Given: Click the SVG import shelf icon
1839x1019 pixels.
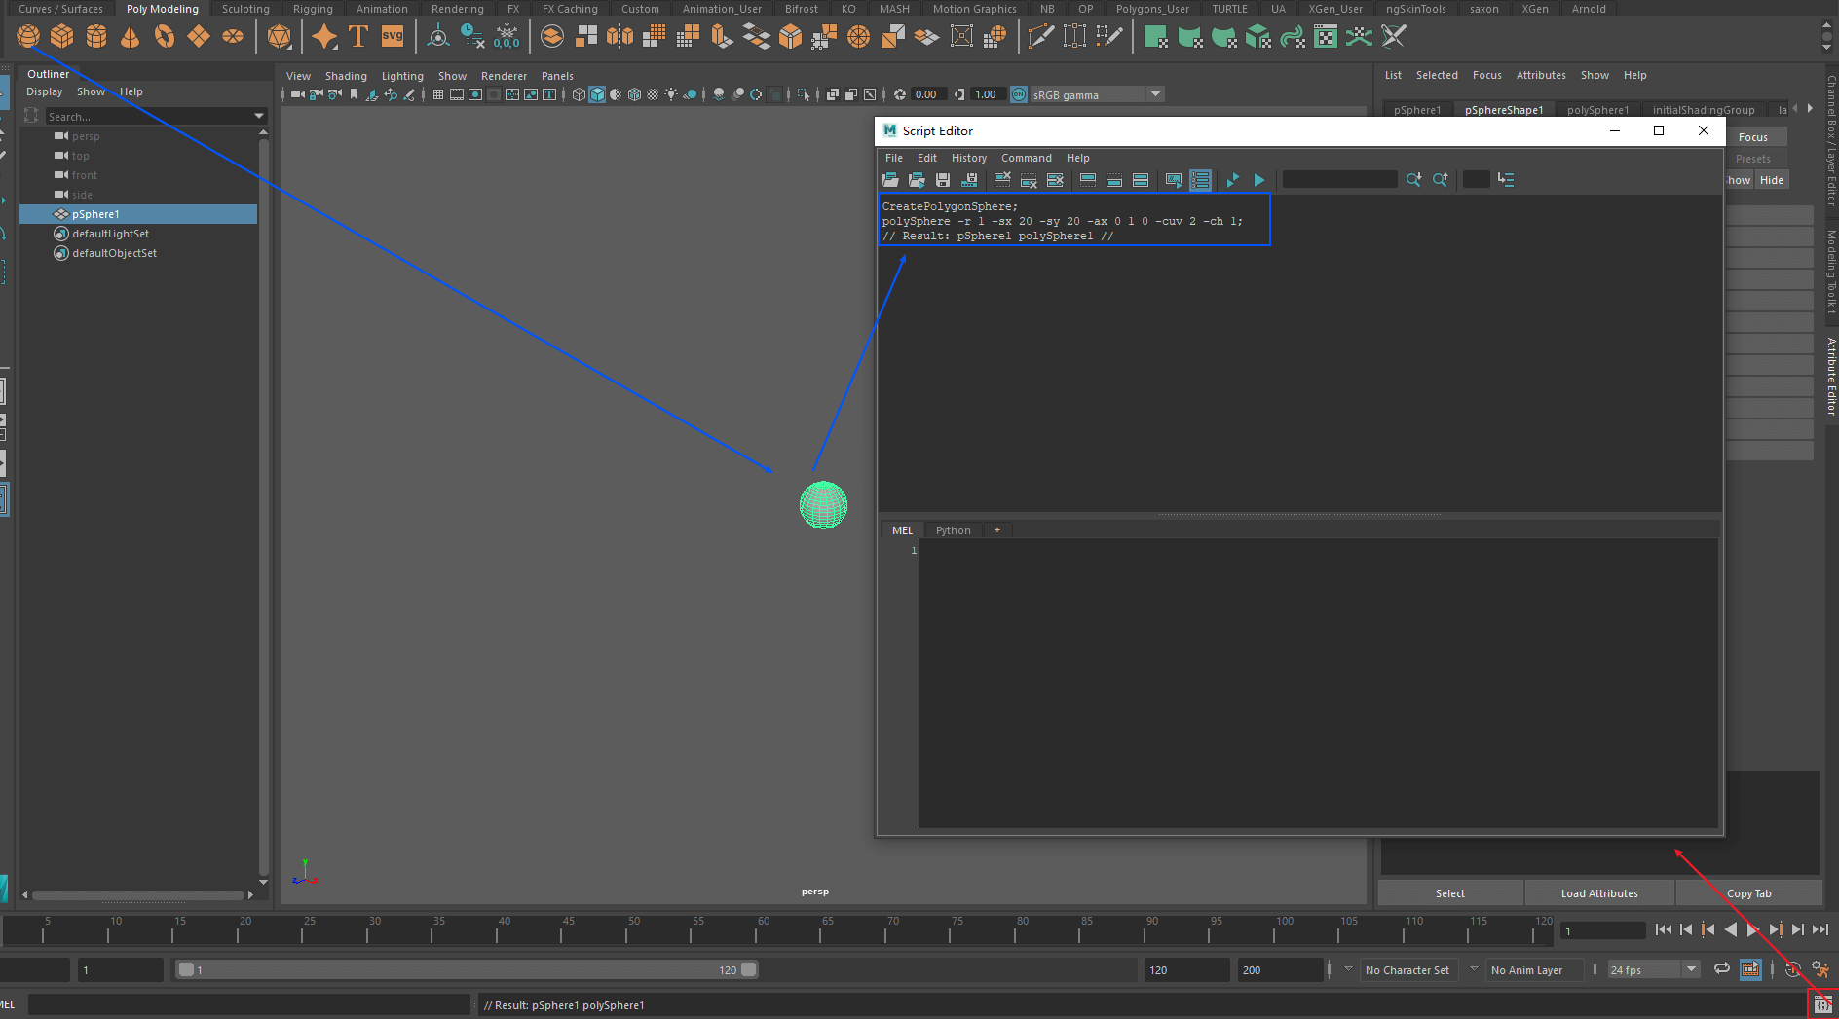Looking at the screenshot, I should tap(393, 37).
